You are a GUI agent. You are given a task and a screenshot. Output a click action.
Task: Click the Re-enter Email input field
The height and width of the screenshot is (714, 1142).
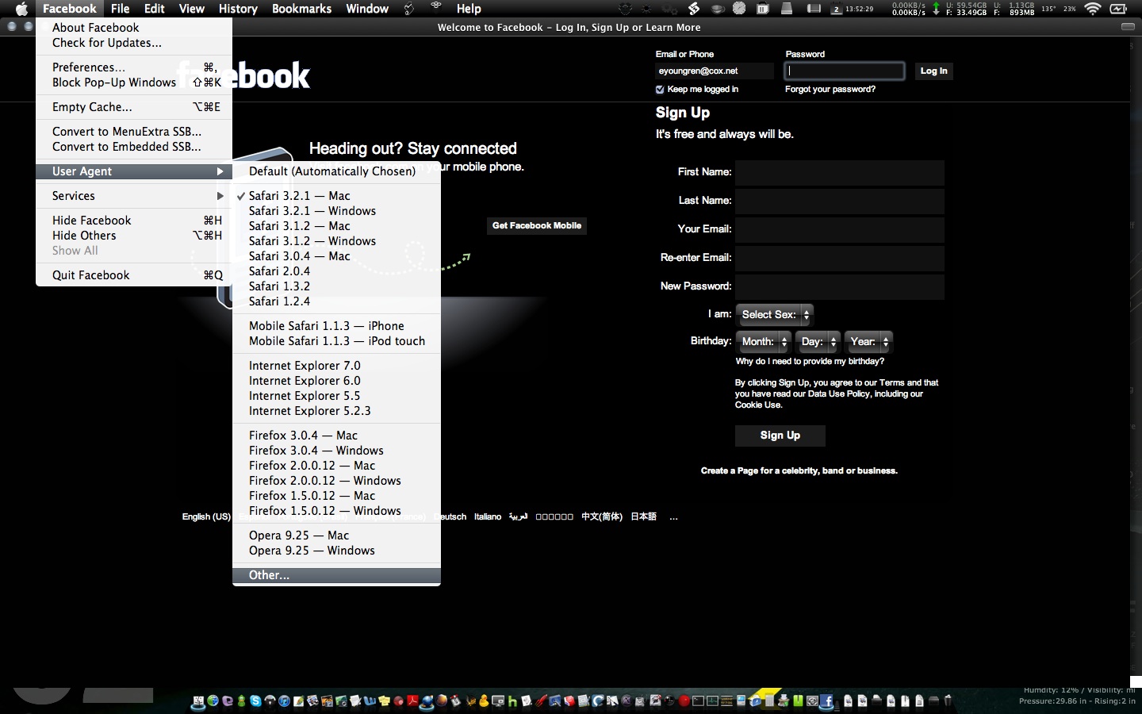(x=840, y=258)
